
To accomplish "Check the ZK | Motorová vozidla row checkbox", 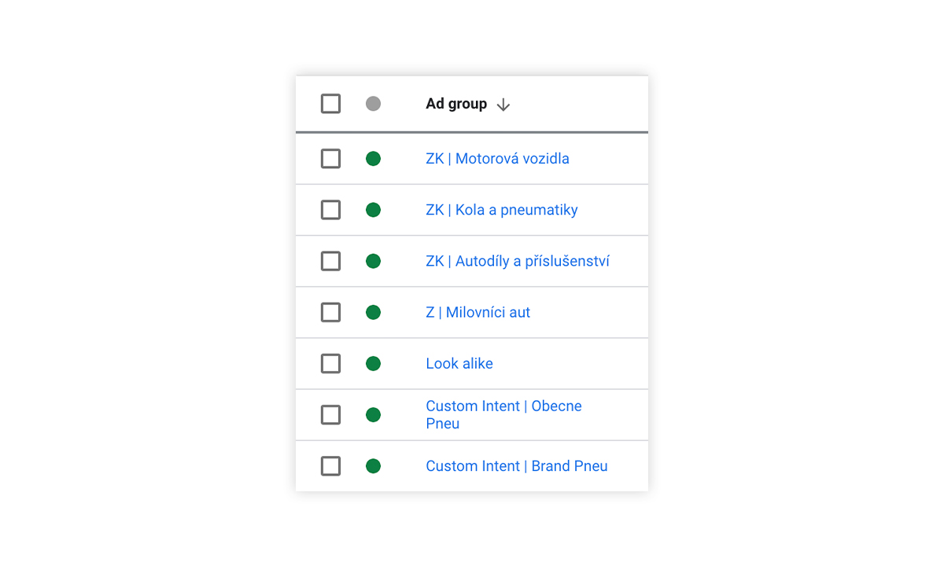I will (330, 159).
